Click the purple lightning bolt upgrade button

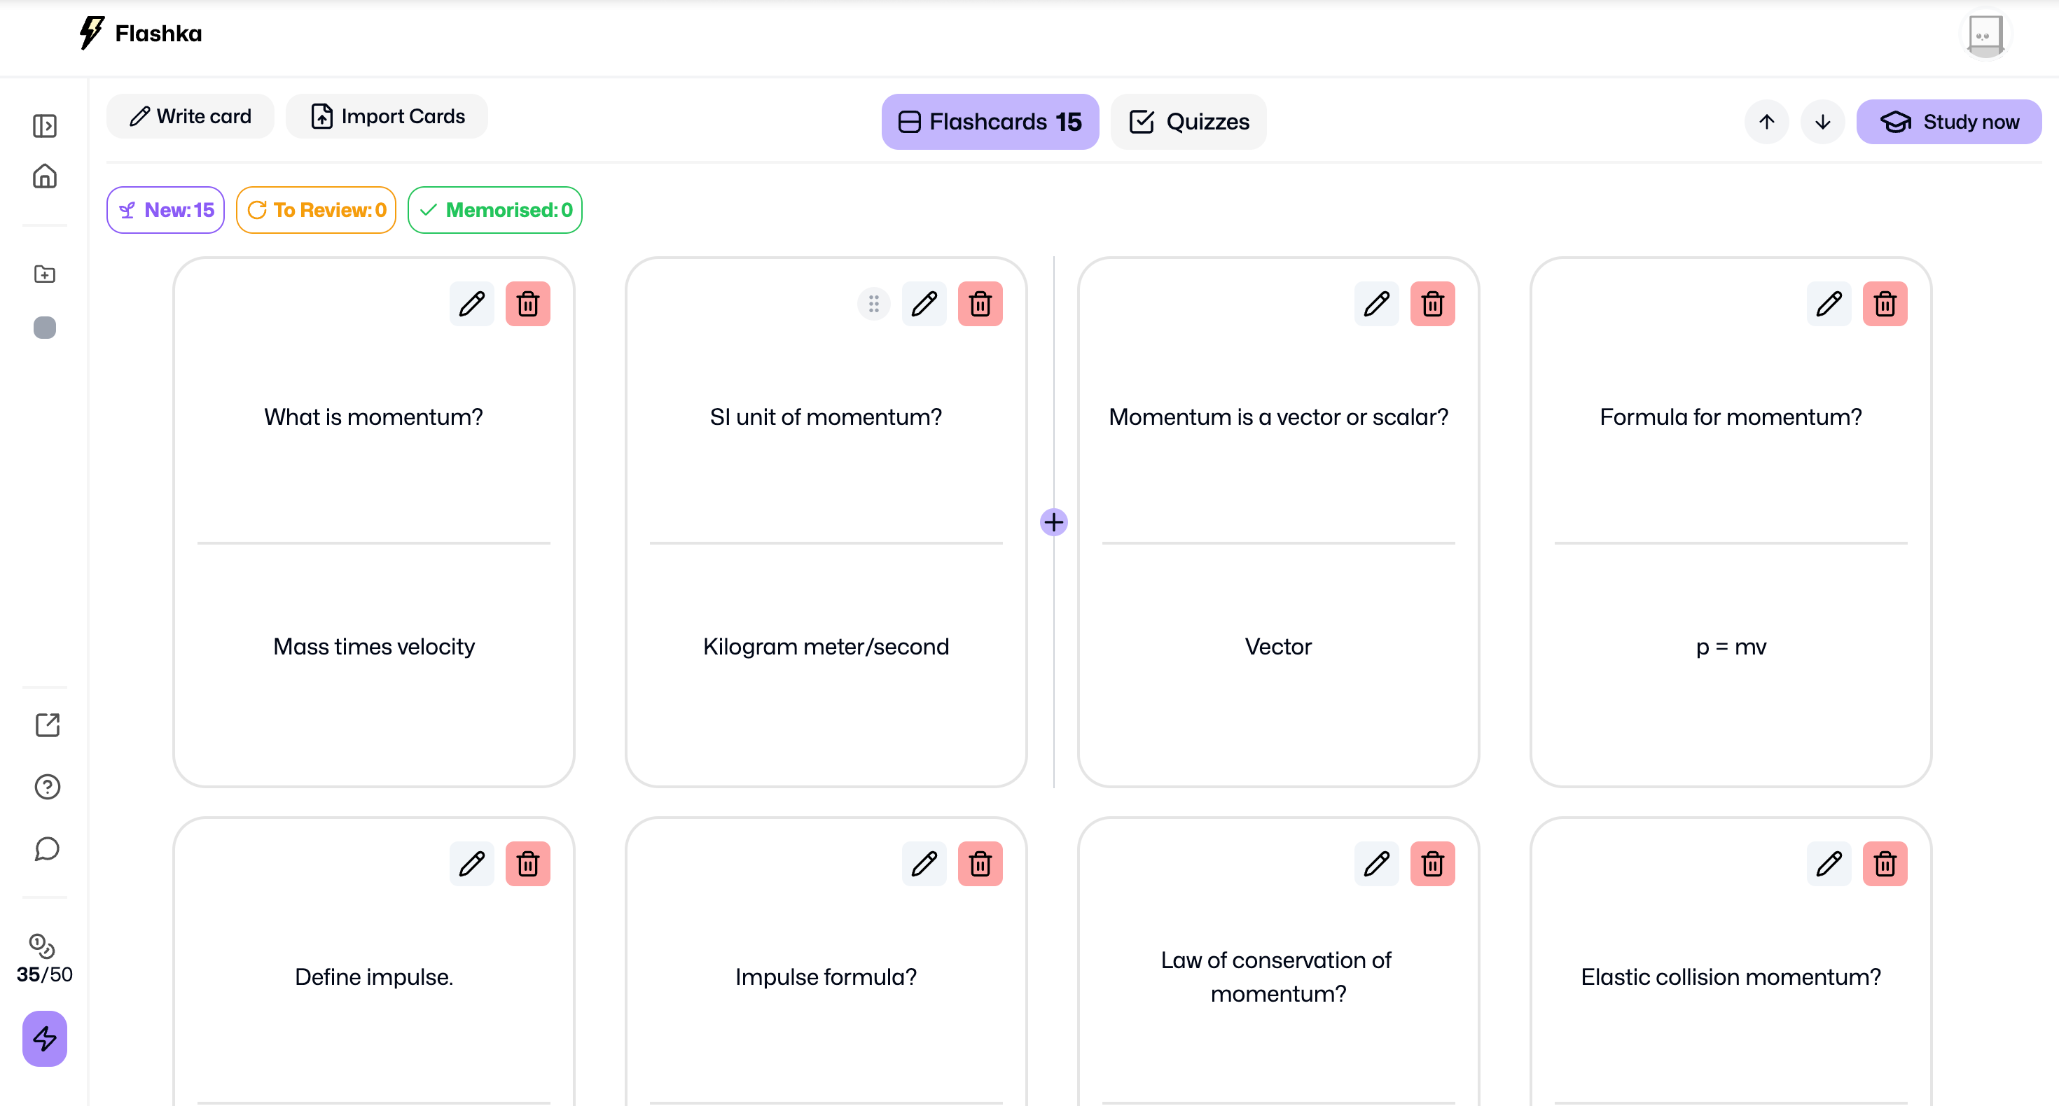(x=45, y=1038)
